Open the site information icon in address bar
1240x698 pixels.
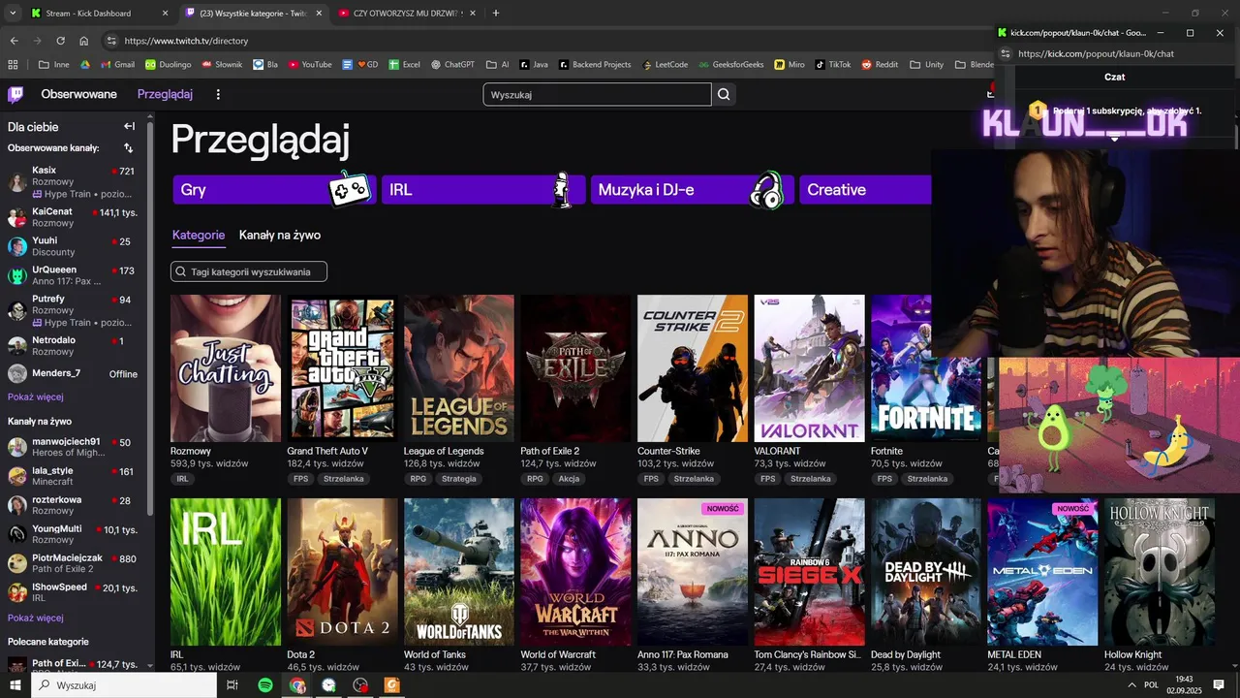[111, 41]
